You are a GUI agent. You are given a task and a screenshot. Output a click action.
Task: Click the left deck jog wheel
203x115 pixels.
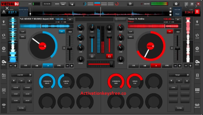click(43, 46)
